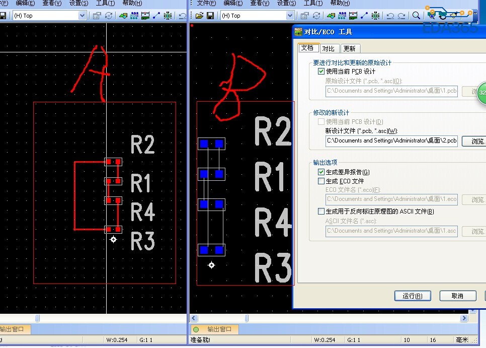Switch to the 对比 tab
The height and width of the screenshot is (348, 486).
(329, 49)
